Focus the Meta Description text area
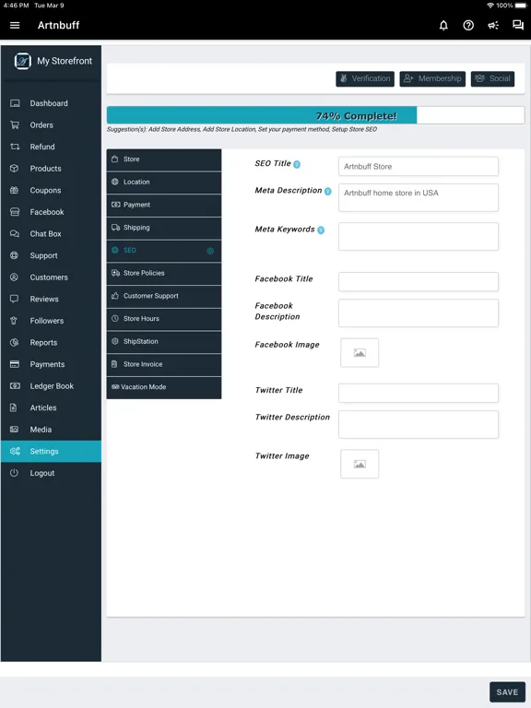Screen dimensions: 531x708 (419, 198)
